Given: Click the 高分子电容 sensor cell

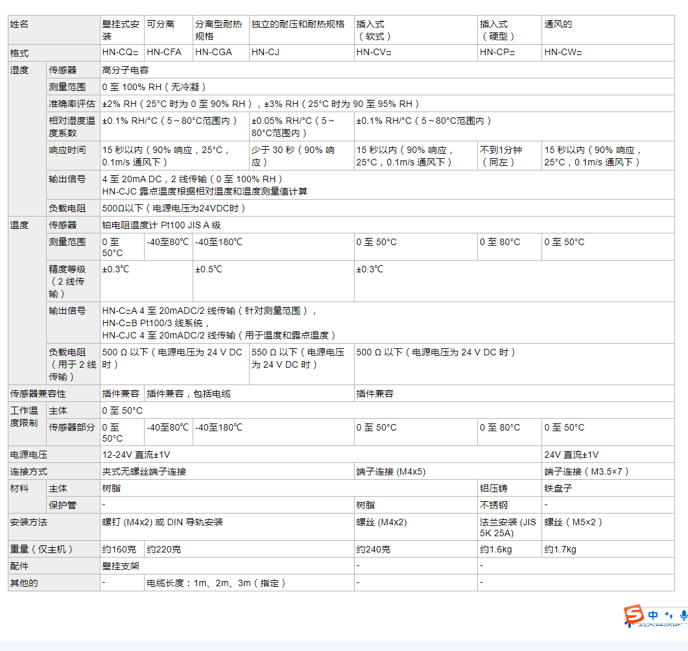Looking at the screenshot, I should point(125,70).
